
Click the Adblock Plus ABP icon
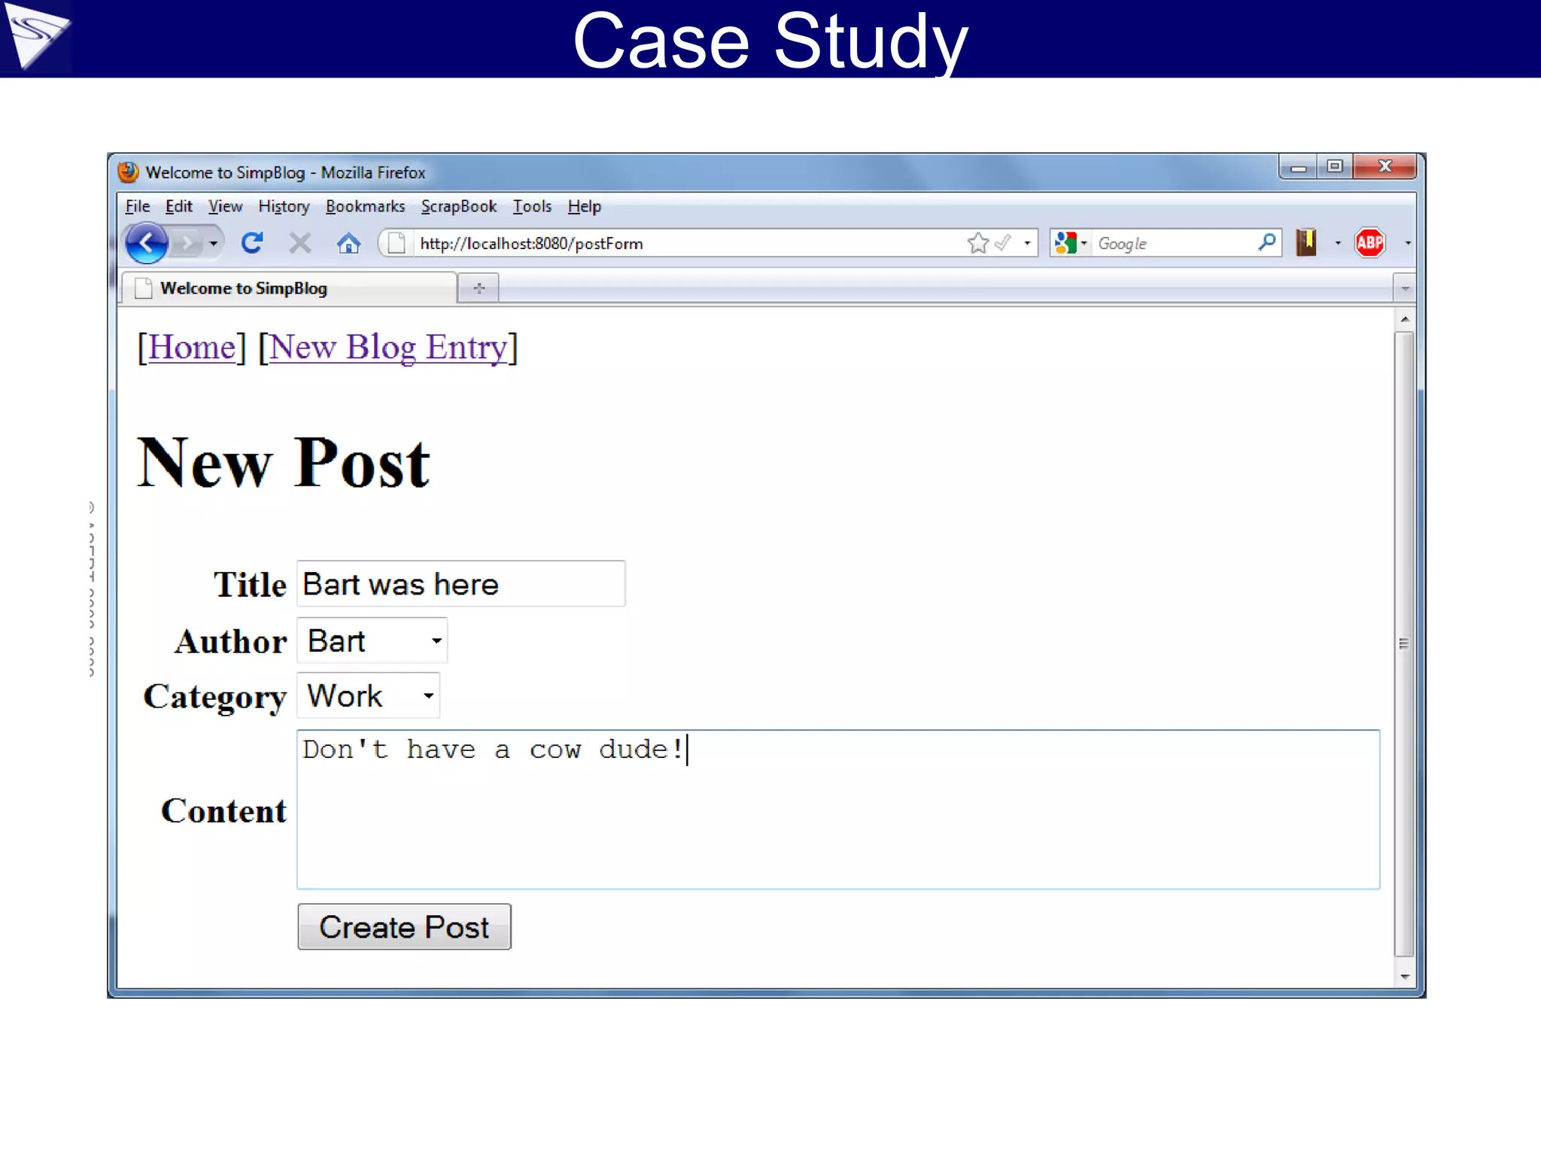tap(1369, 242)
